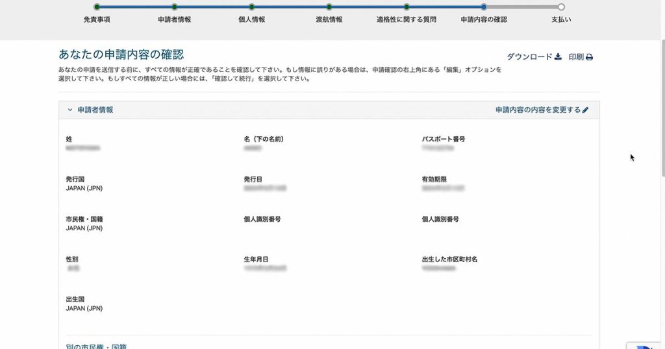Select the 渡航情報 step label
665x349 pixels.
coord(329,19)
